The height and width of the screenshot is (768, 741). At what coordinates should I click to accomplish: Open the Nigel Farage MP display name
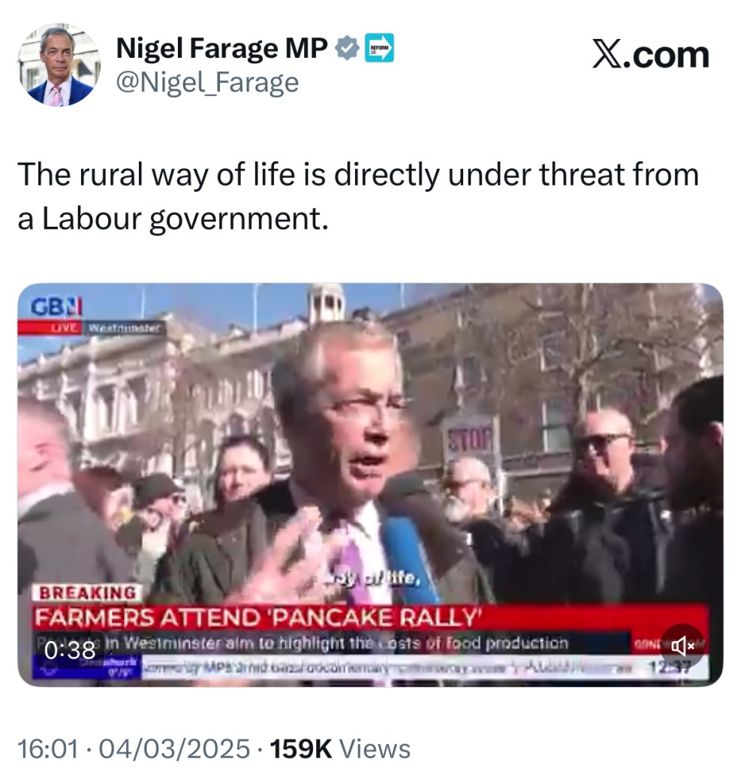pyautogui.click(x=222, y=48)
